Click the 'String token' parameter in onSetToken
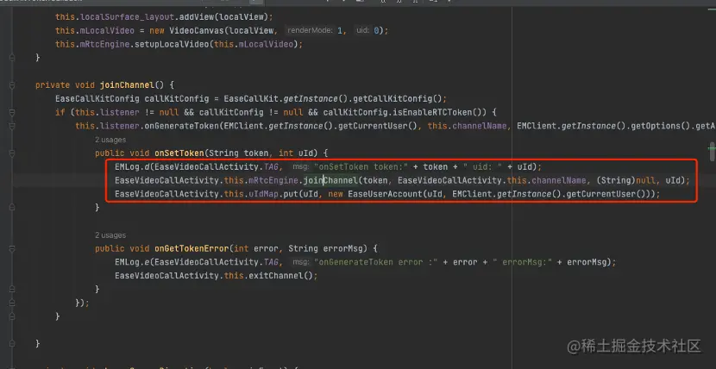The width and height of the screenshot is (716, 369). click(238, 153)
